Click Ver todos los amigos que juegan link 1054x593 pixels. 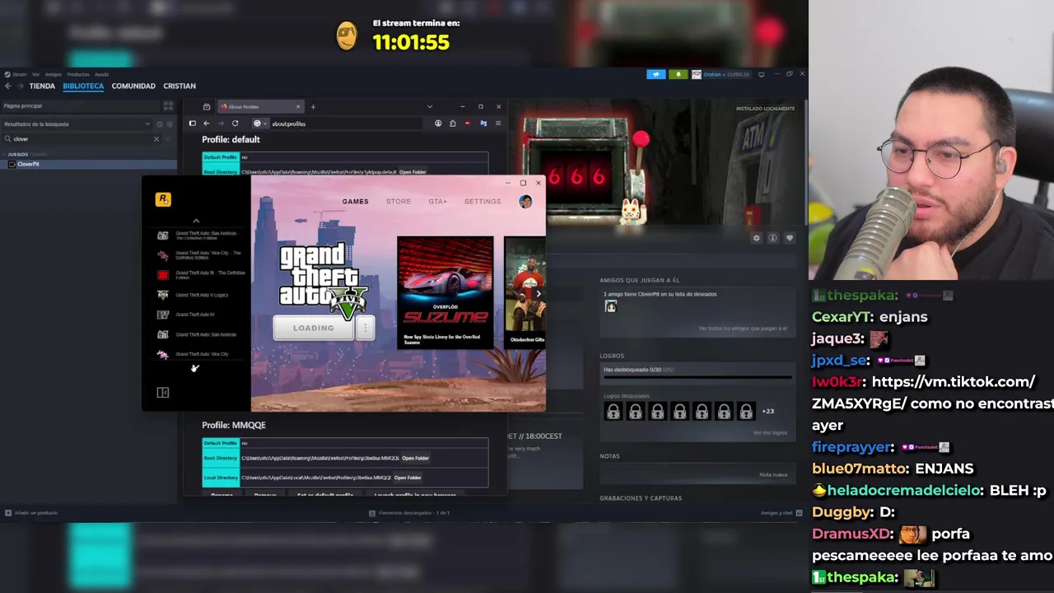[x=743, y=329]
